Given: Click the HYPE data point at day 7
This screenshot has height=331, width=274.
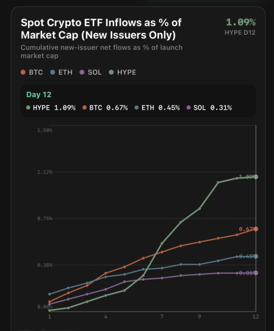Looking at the screenshot, I should [162, 243].
